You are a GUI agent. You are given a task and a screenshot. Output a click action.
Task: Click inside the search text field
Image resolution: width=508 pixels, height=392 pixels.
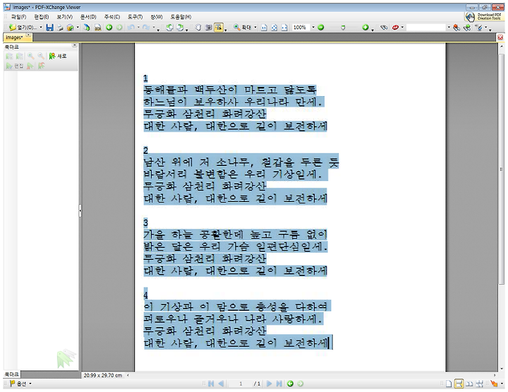[x=425, y=28]
